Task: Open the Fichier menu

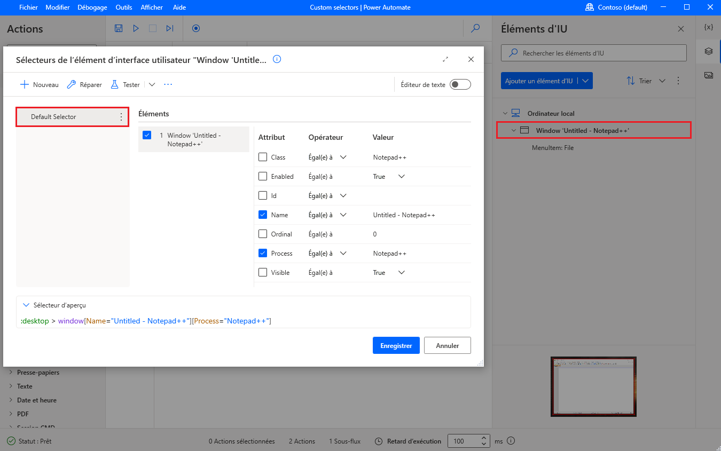Action: tap(28, 7)
